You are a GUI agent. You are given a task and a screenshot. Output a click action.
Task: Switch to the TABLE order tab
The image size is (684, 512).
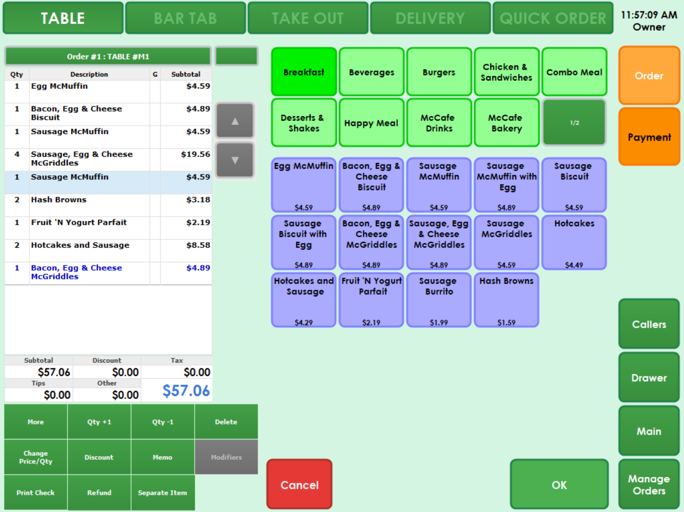point(63,18)
